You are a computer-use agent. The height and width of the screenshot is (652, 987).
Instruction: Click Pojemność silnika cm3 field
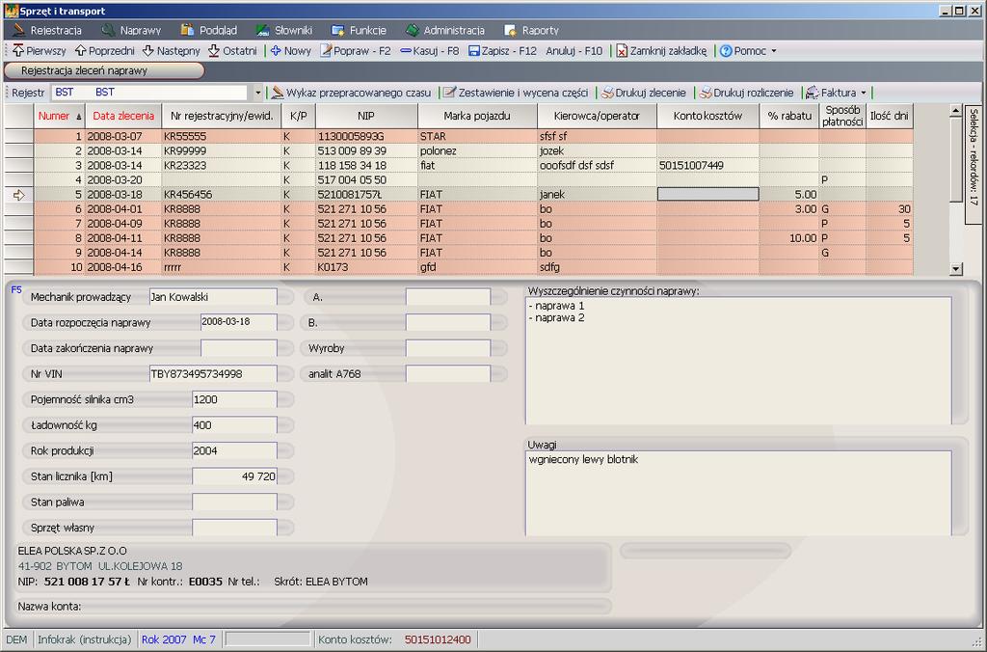pyautogui.click(x=234, y=399)
